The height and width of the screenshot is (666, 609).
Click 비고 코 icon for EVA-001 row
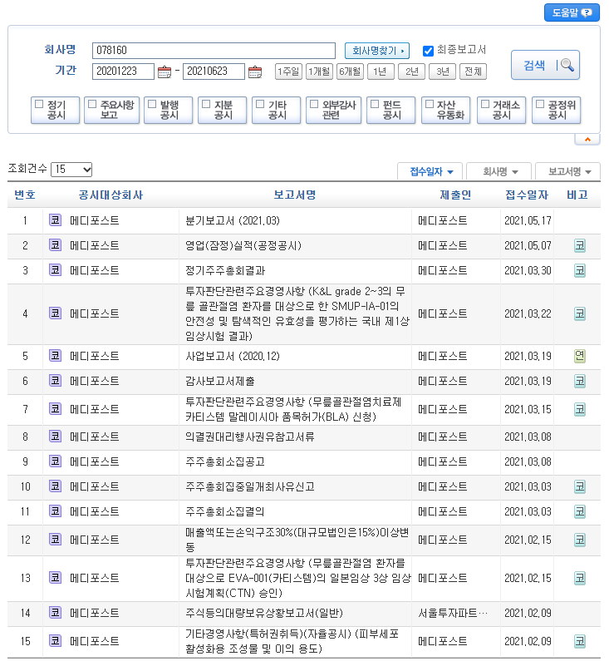pos(580,578)
